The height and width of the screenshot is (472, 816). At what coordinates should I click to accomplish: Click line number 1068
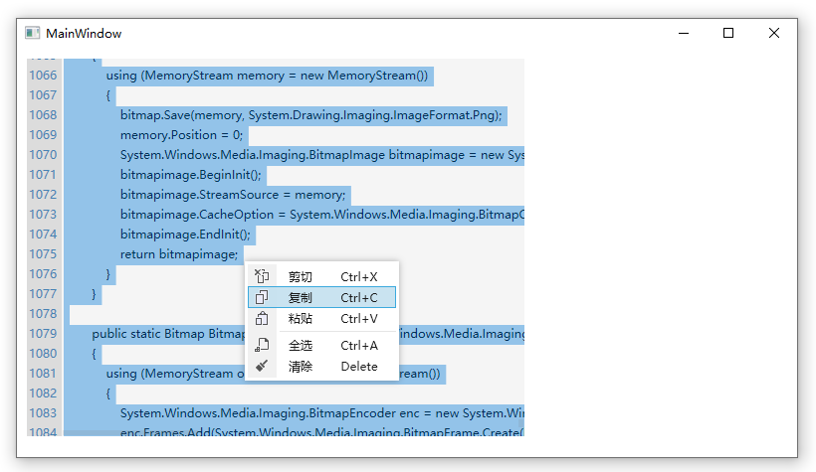(43, 115)
